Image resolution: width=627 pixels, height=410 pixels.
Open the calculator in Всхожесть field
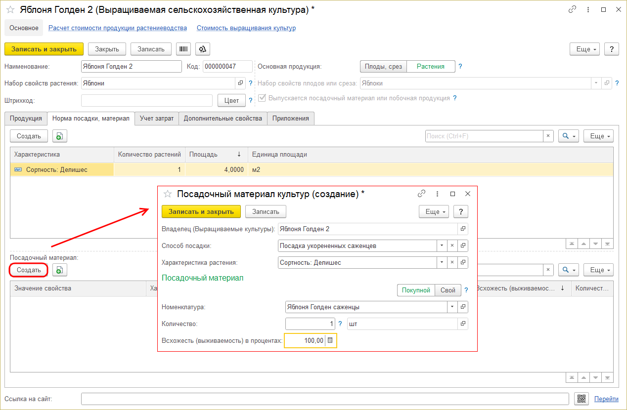click(331, 340)
